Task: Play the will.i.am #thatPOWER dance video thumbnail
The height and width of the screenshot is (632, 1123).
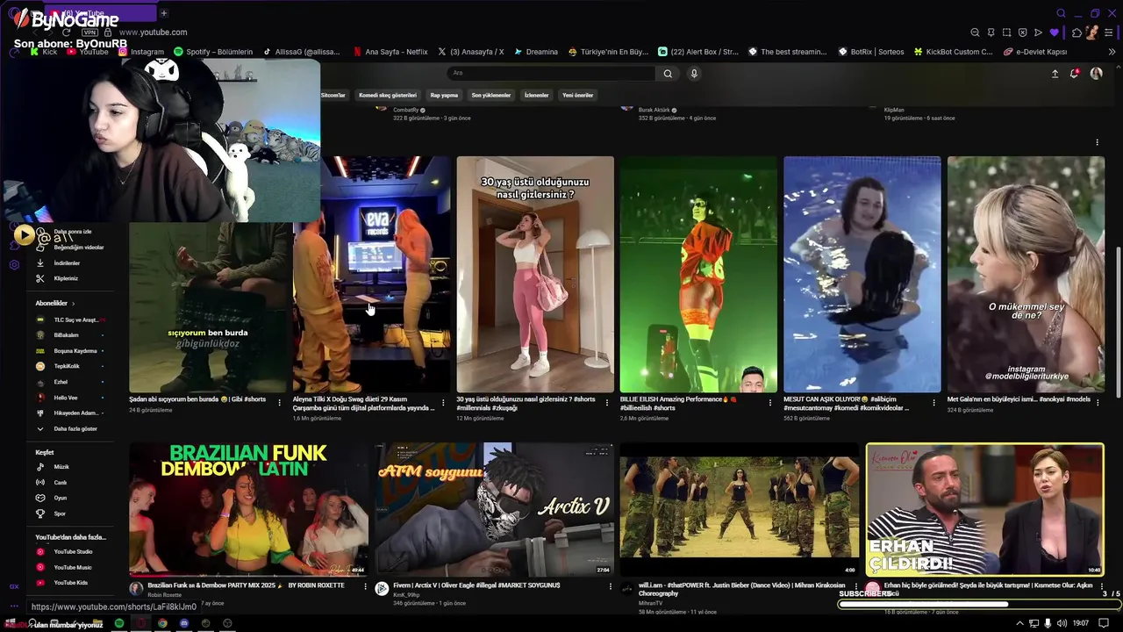Action: click(x=740, y=509)
